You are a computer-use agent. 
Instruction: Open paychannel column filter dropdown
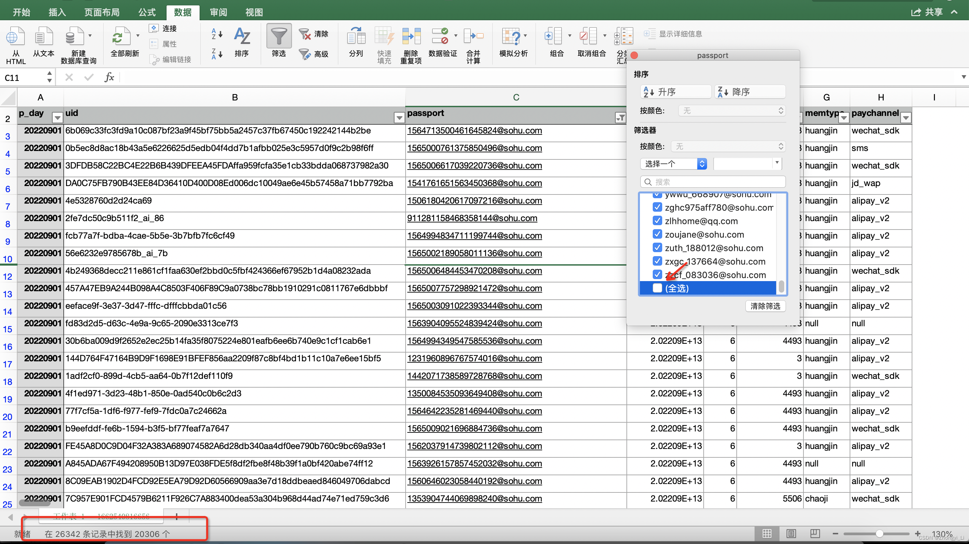[906, 118]
